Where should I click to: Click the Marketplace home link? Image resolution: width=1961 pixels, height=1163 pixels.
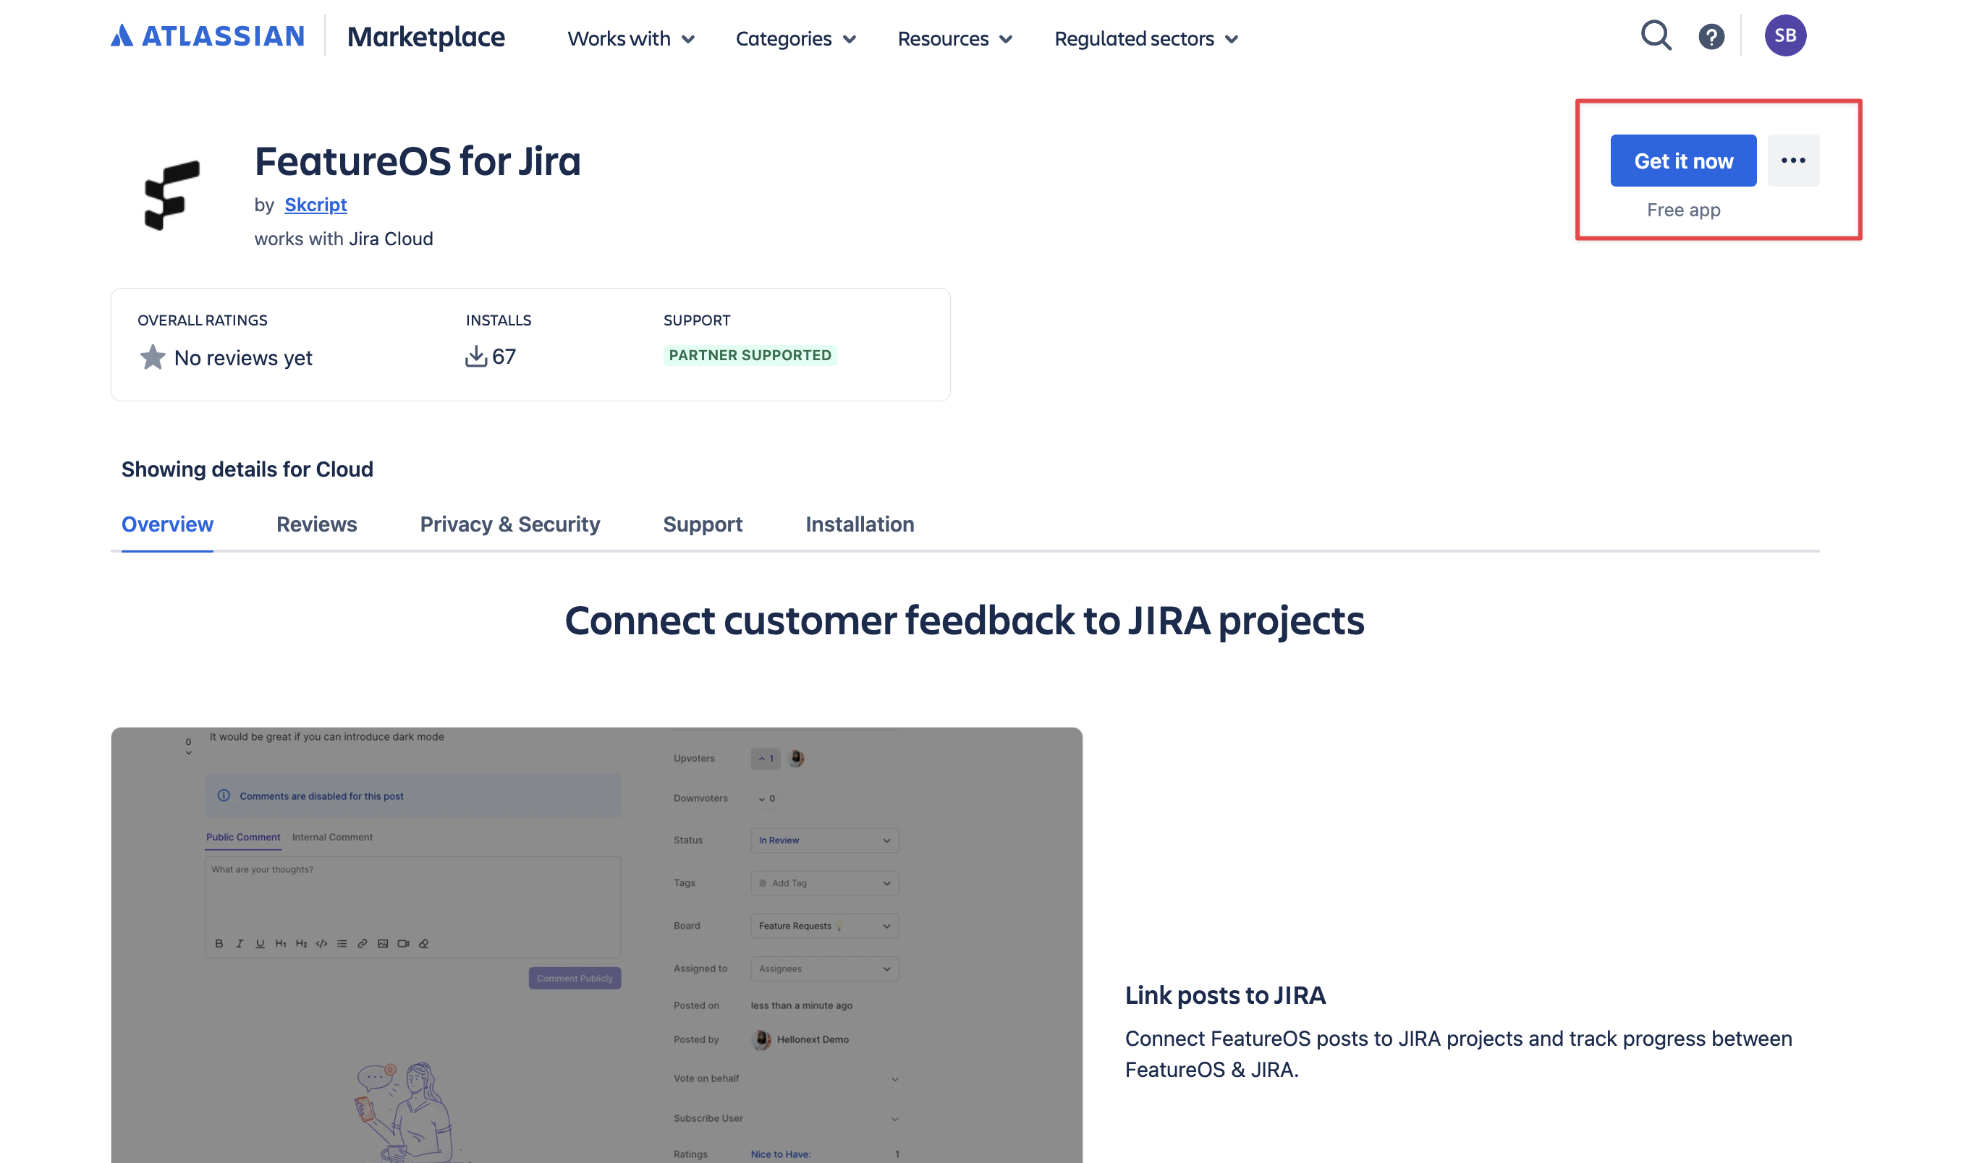[x=425, y=37]
